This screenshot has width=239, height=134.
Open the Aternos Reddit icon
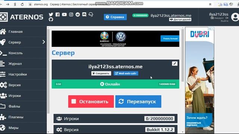click(78, 15)
